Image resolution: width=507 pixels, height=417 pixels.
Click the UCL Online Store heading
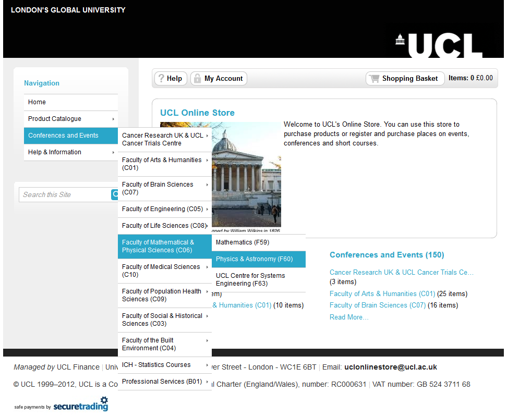coord(197,113)
